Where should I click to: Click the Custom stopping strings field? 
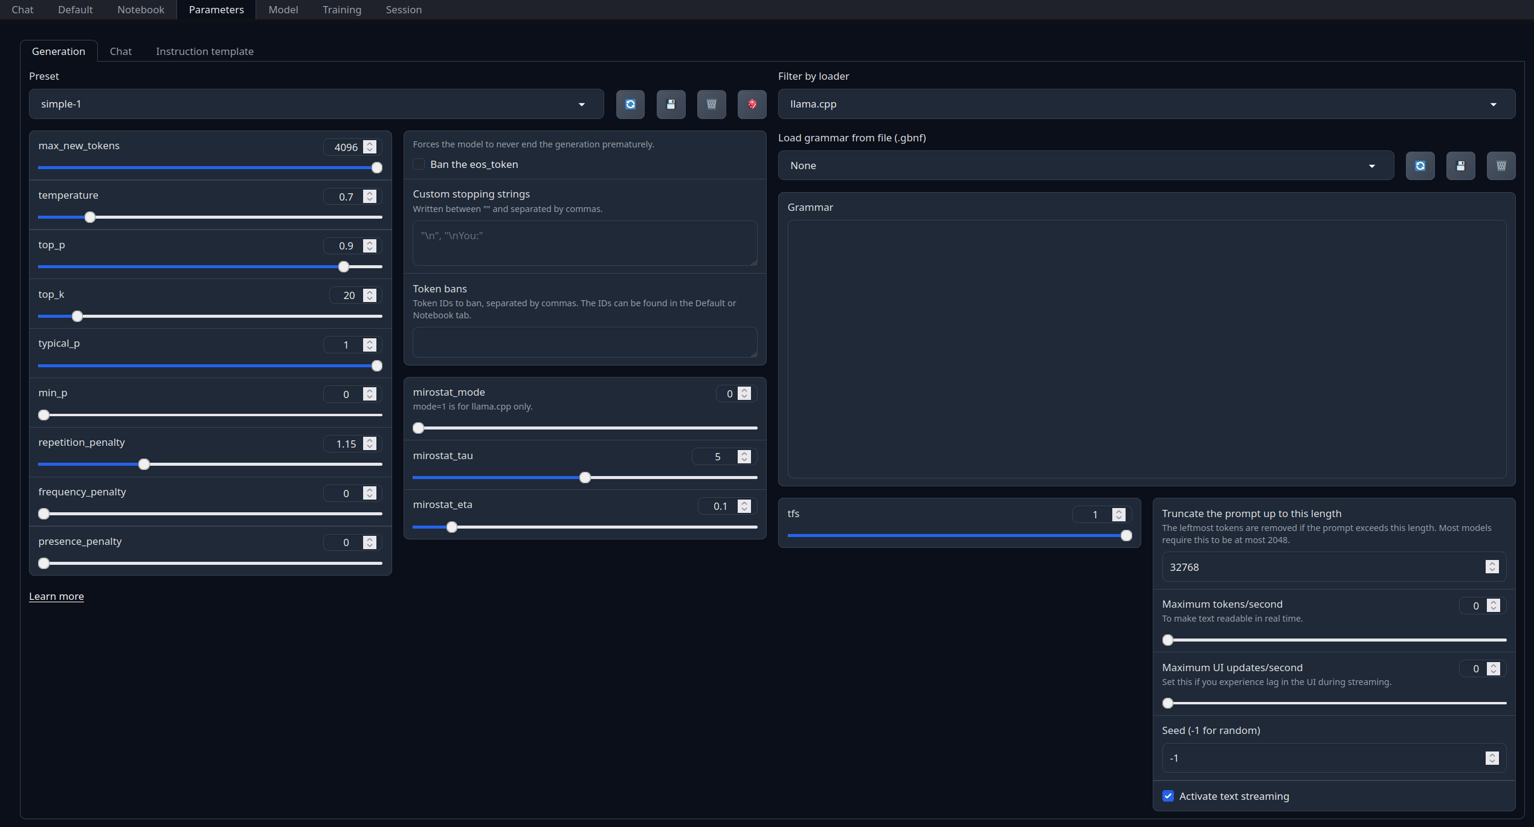coord(584,243)
